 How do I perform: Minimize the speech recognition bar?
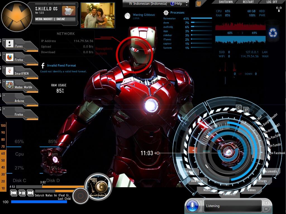point(266,208)
